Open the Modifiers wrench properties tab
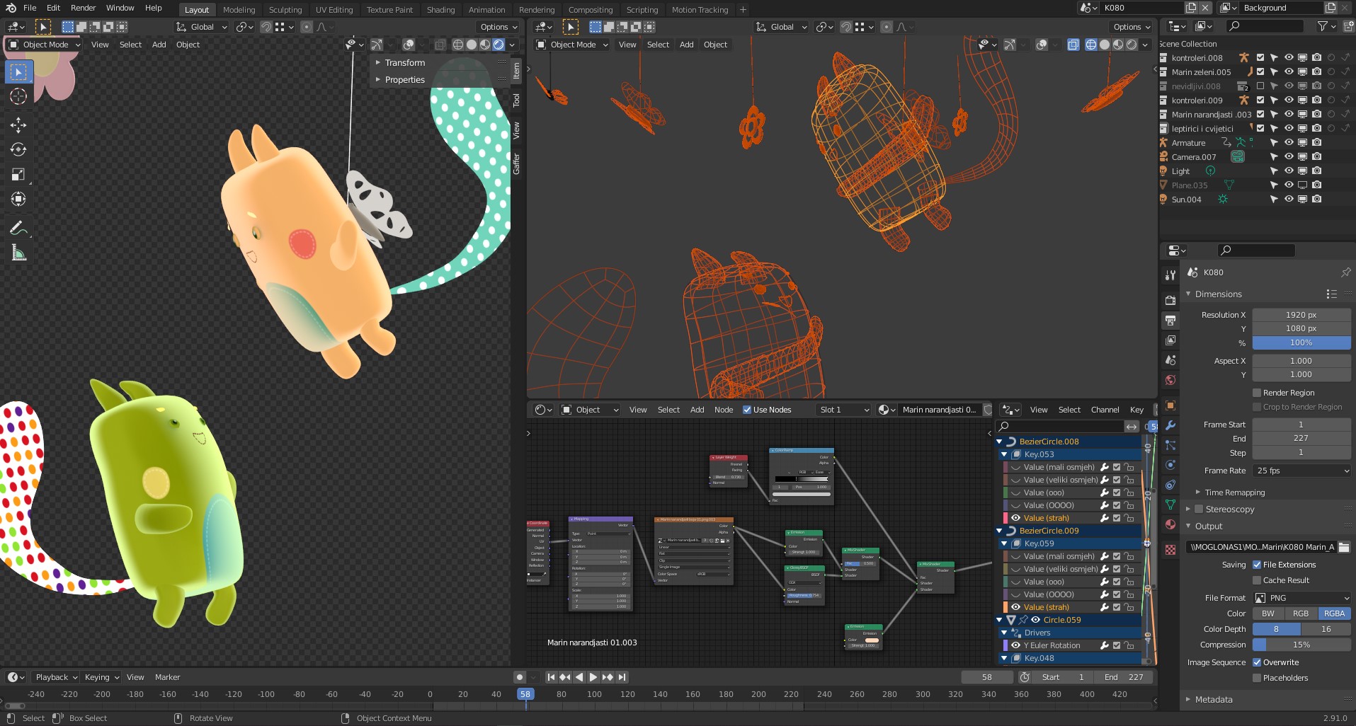1356x726 pixels. pos(1170,425)
